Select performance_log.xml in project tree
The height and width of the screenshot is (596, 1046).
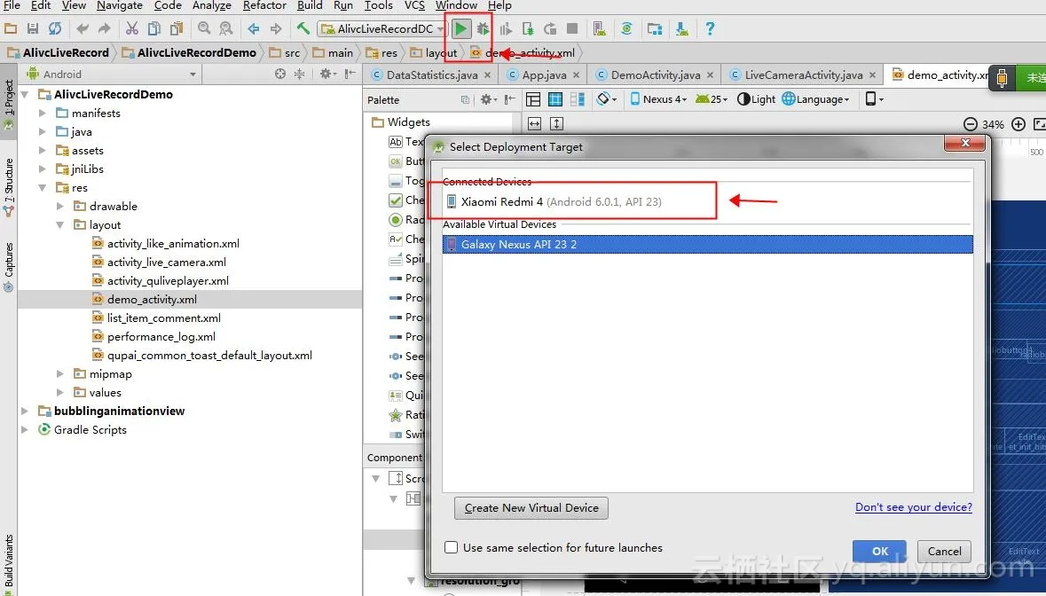click(x=161, y=337)
